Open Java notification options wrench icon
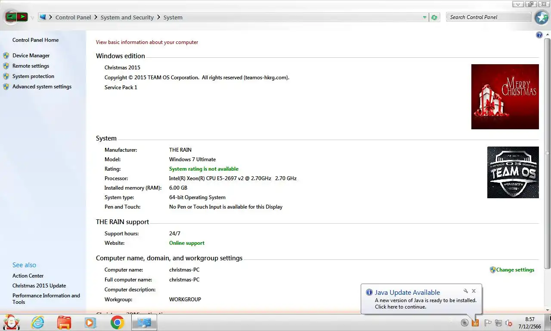 (x=465, y=291)
